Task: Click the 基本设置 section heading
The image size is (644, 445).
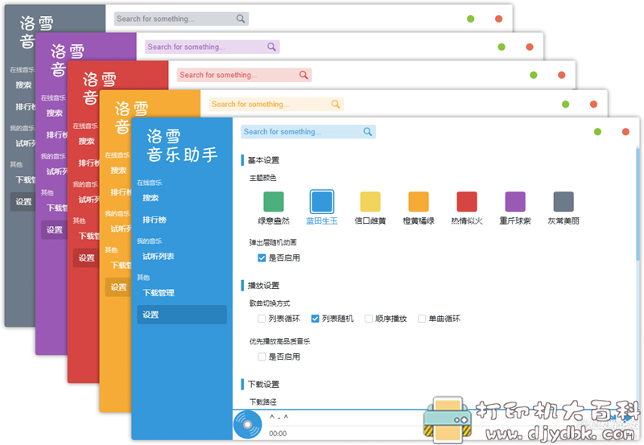Action: coord(263,160)
